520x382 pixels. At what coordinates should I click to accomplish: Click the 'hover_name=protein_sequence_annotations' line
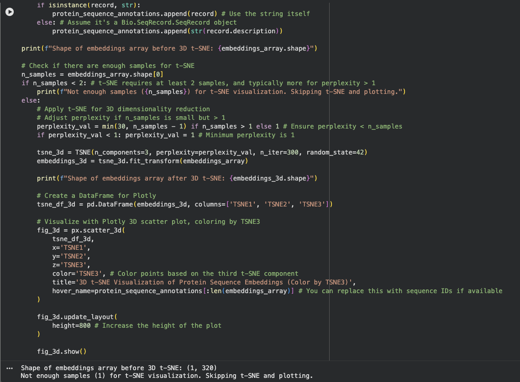[277, 291]
